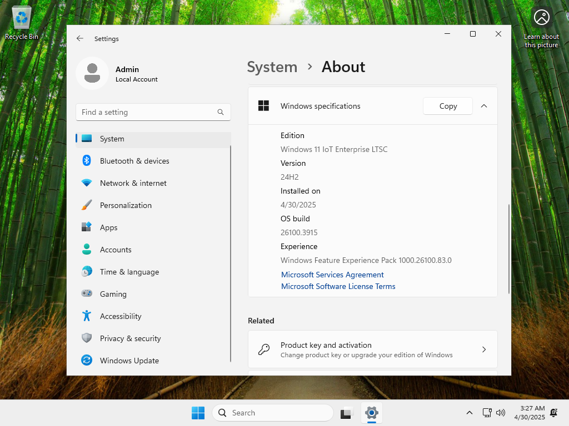Click the System breadcrumb in the header
569x426 pixels.
[272, 67]
